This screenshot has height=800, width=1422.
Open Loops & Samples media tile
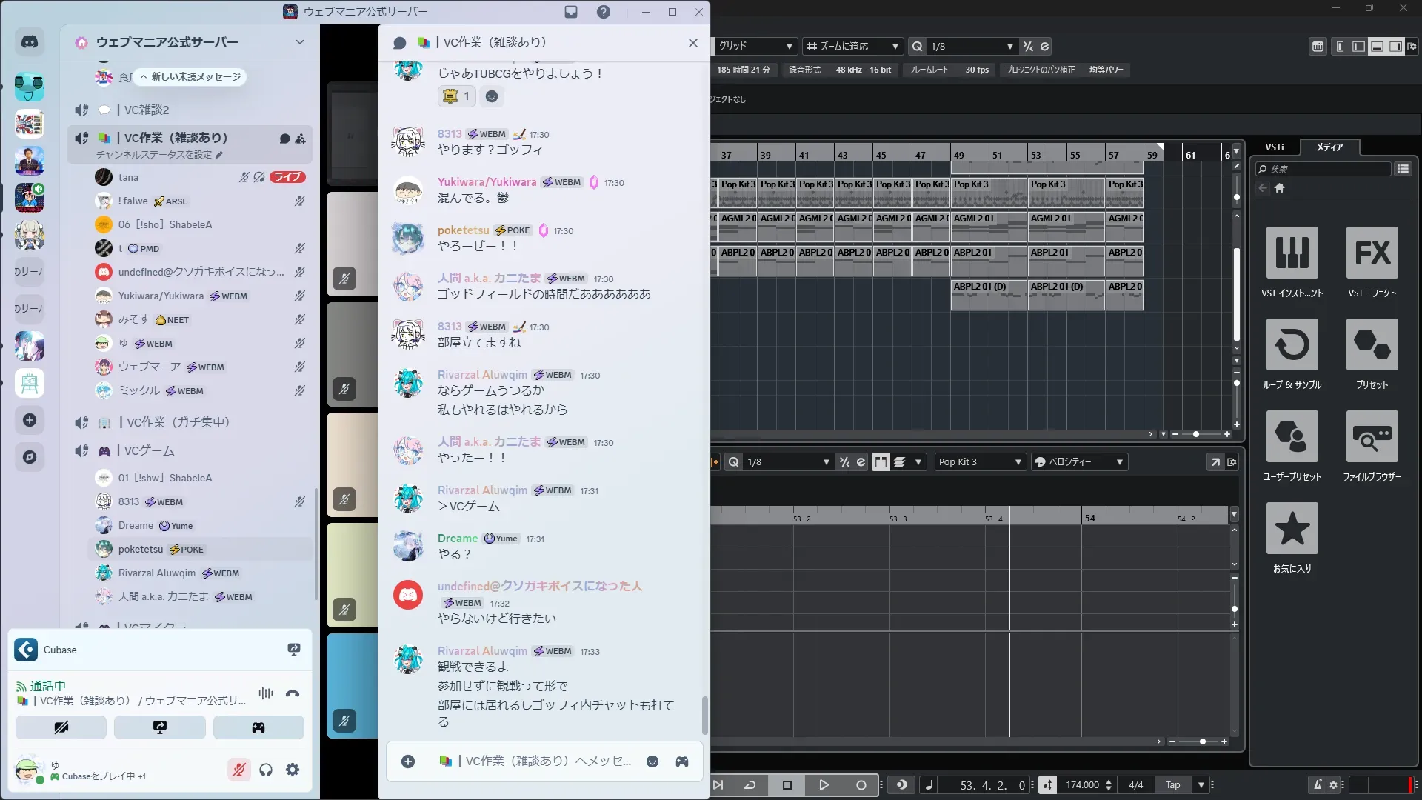pyautogui.click(x=1292, y=345)
